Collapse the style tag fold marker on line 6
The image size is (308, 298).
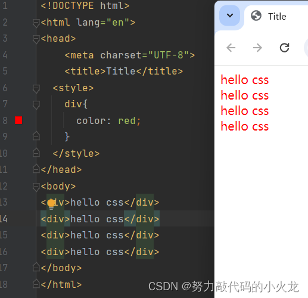coord(36,88)
